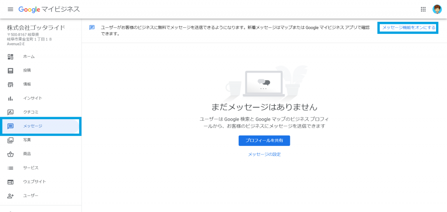
Task: Click the business name 株式会社ゴッタライド
Action: pyautogui.click(x=36, y=28)
